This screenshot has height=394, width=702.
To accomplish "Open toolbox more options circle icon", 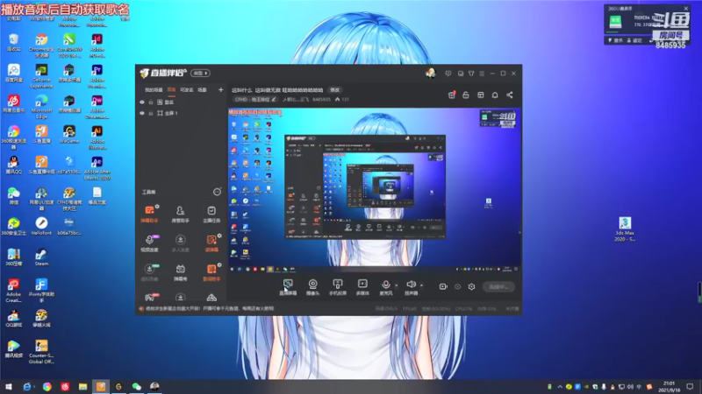I will (217, 192).
